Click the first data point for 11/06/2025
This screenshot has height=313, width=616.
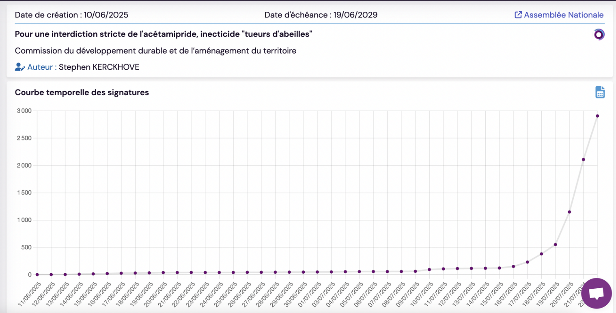point(37,274)
